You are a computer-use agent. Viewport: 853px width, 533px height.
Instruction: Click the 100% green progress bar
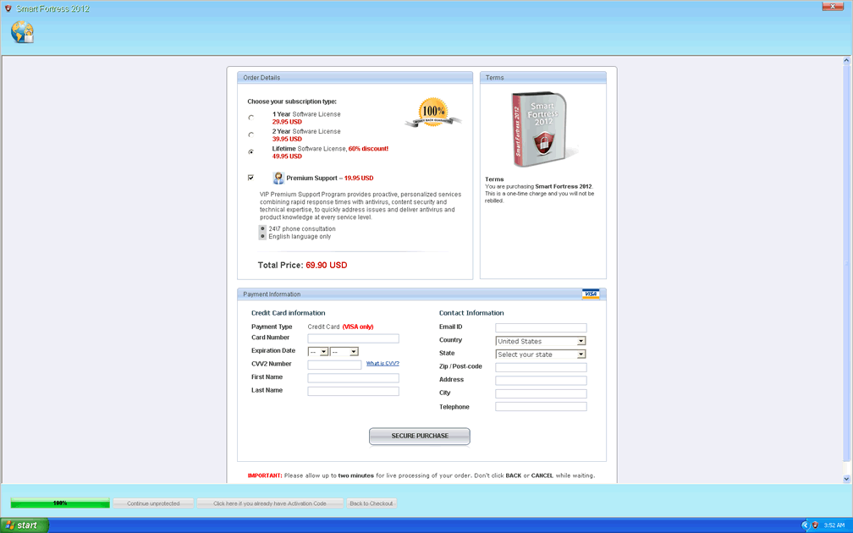click(60, 503)
